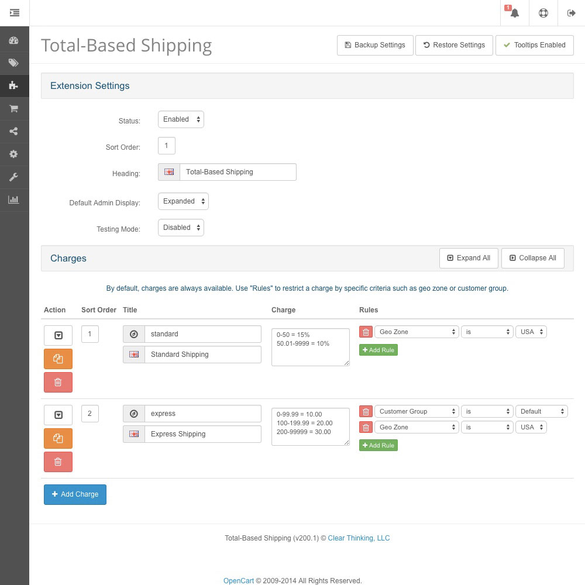The image size is (585, 585).
Task: Toggle the sidebar menu in header
Action: coord(15,13)
